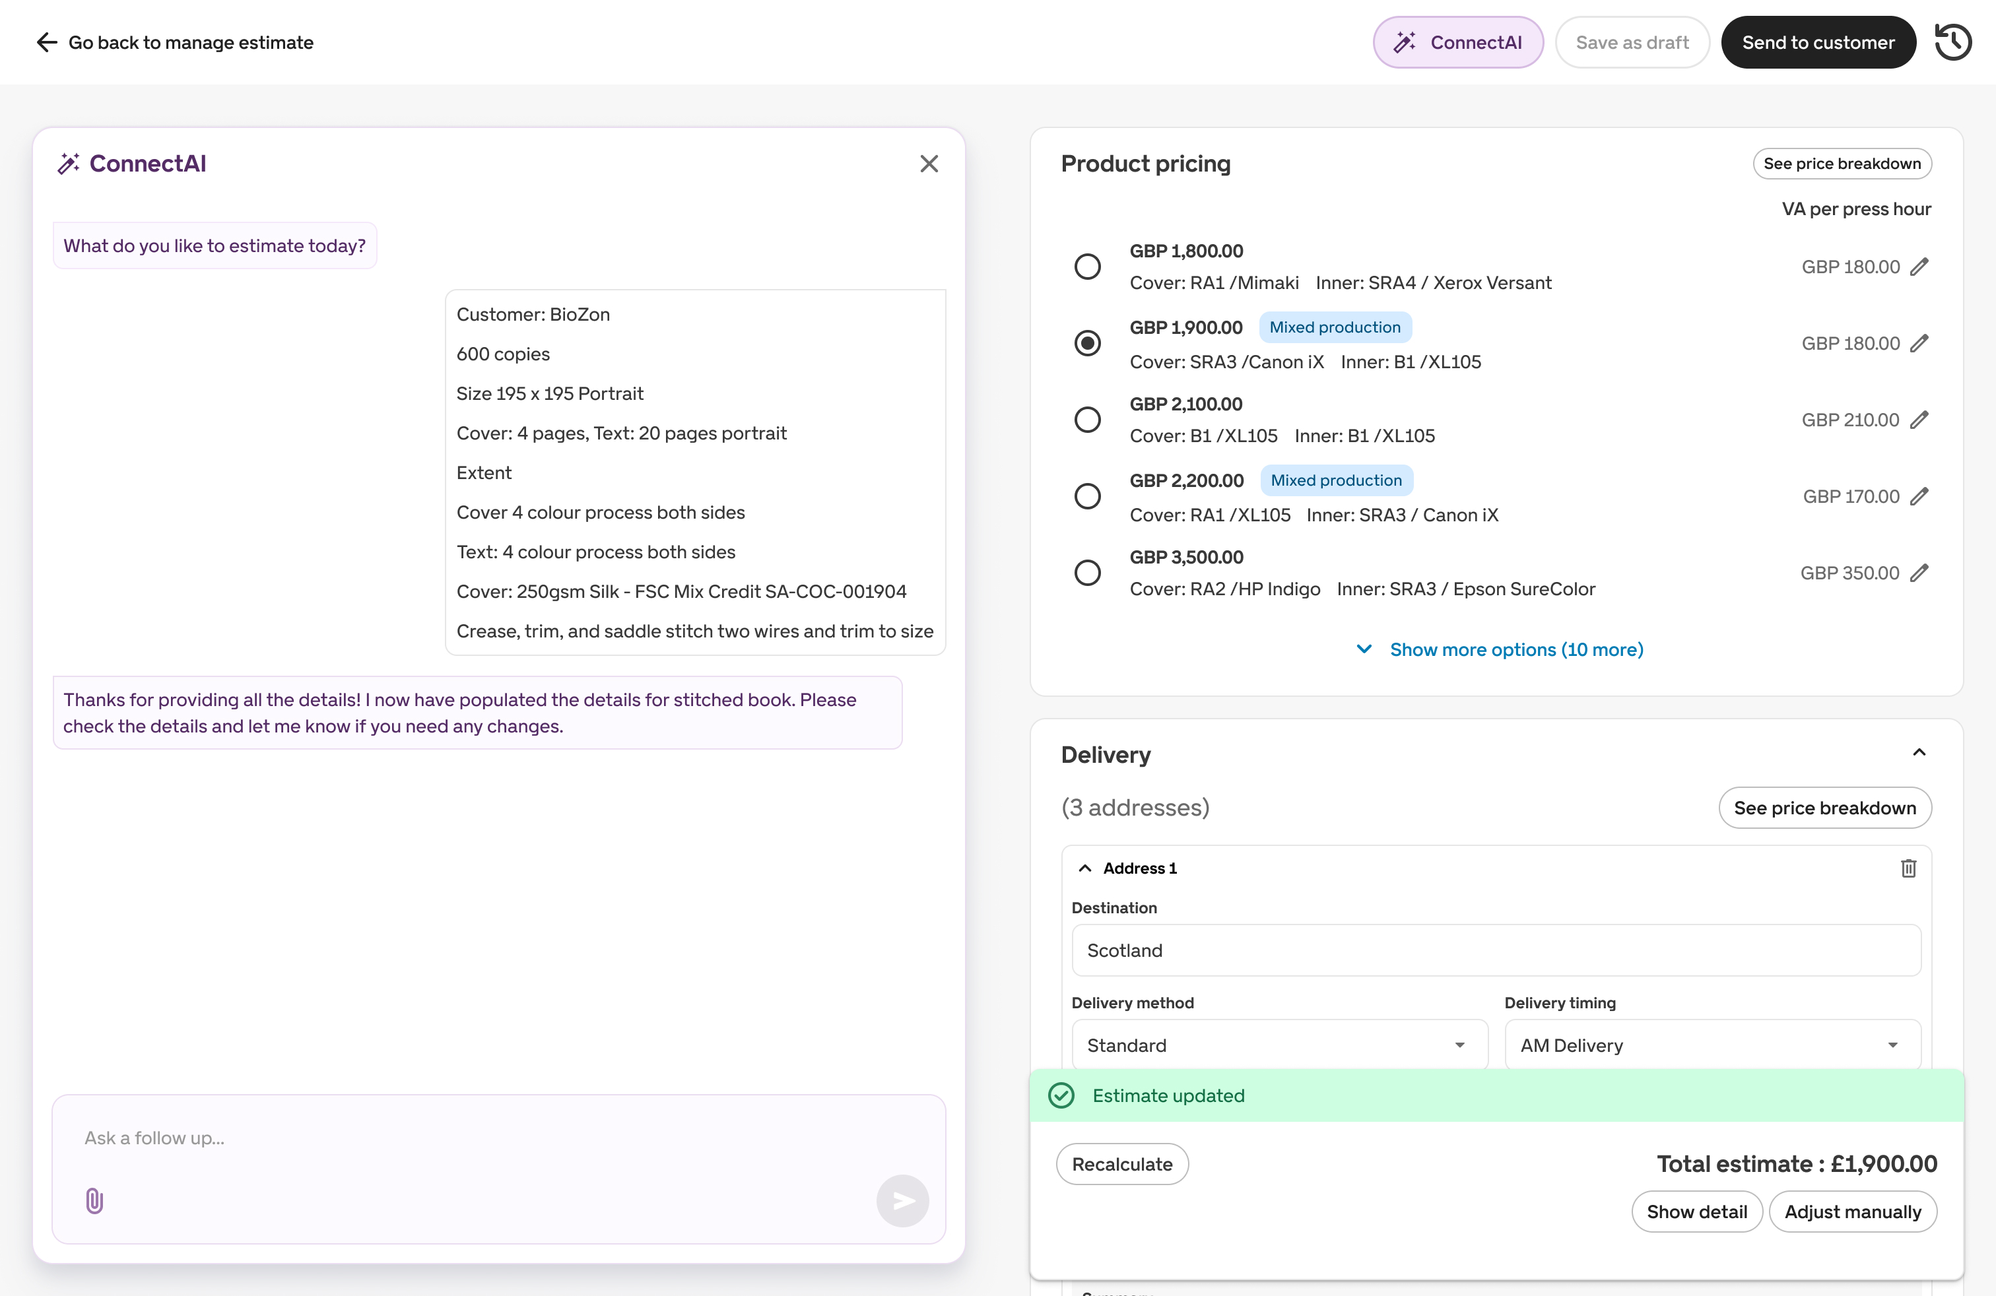This screenshot has height=1296, width=1996.
Task: Select the GBP 1,800.00 pricing option
Action: click(1087, 267)
